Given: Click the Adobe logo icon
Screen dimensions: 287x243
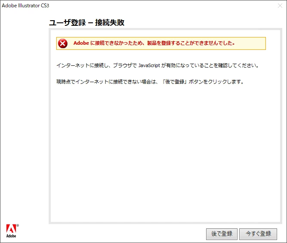Looking at the screenshot, I should pos(12,231).
